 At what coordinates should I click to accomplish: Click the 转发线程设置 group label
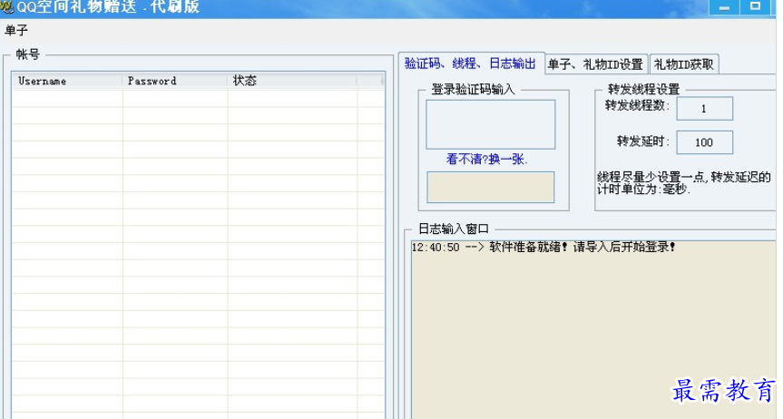[x=643, y=90]
